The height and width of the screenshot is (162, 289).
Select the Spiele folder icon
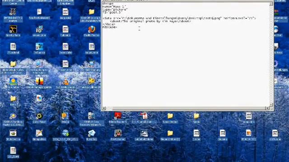(x=196, y=116)
